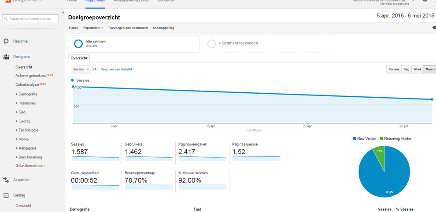Viewport: 436px width, 212px height.
Task: Click % nieuwe sessies 92,00% metric
Action: (x=203, y=180)
